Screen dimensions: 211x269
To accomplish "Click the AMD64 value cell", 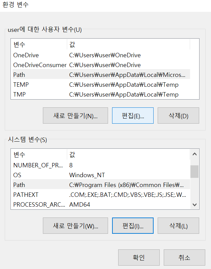I will tap(80, 205).
